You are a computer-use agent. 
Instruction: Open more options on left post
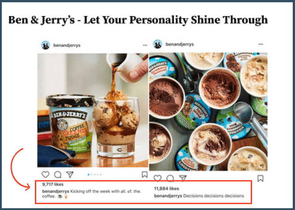pos(145,45)
